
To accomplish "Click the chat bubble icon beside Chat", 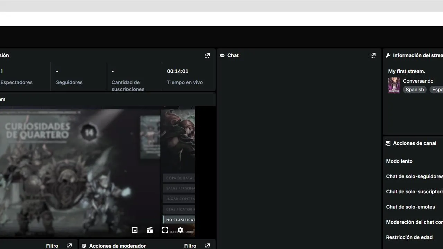I will click(222, 55).
